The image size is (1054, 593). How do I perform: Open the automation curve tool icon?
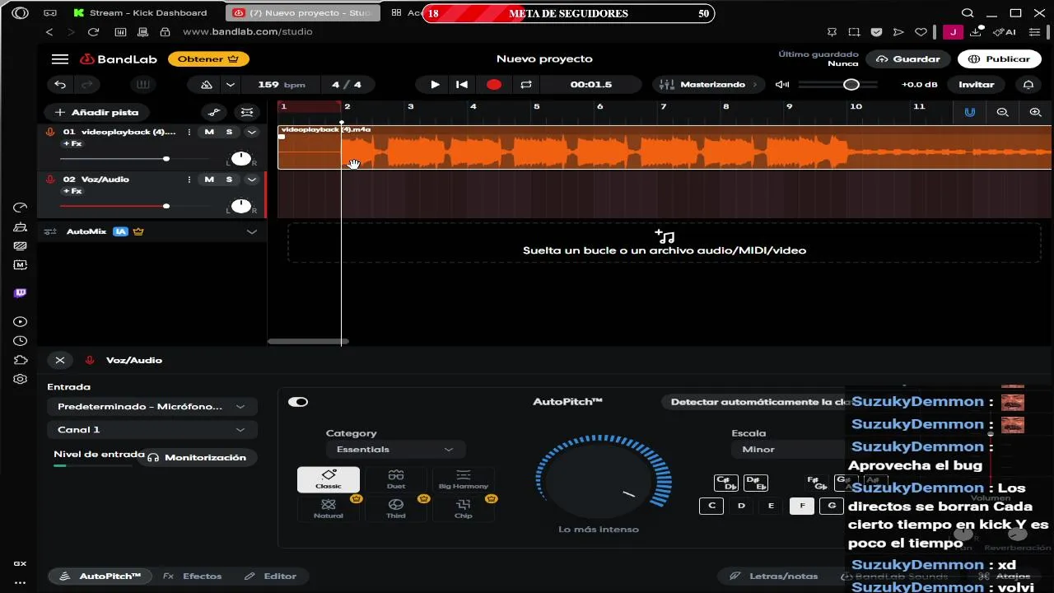coord(214,112)
